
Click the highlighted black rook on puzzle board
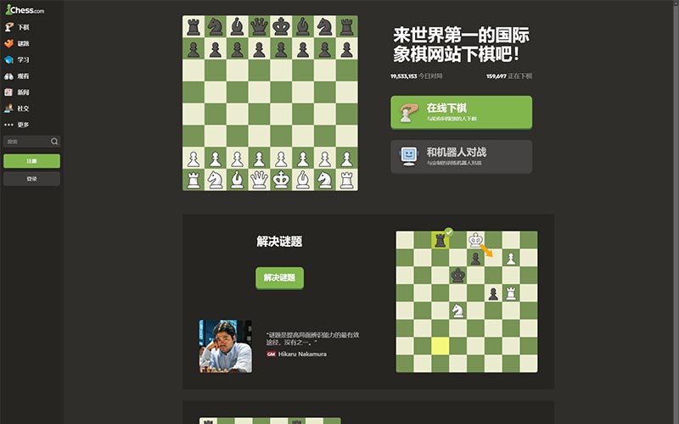(x=440, y=240)
